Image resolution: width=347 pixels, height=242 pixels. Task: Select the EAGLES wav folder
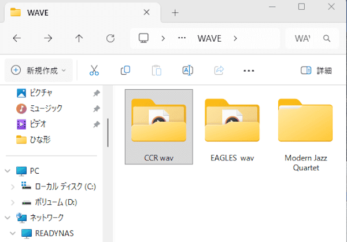[232, 127]
